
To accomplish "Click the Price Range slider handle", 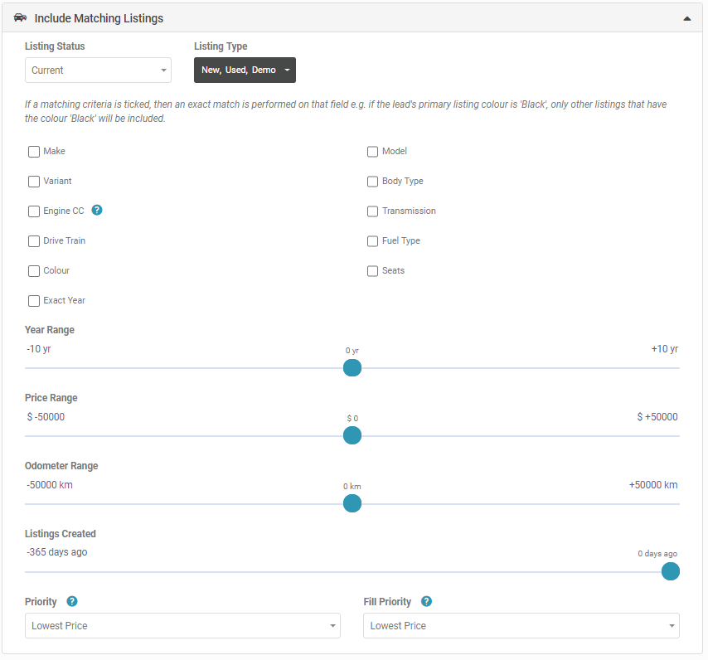I will click(352, 435).
